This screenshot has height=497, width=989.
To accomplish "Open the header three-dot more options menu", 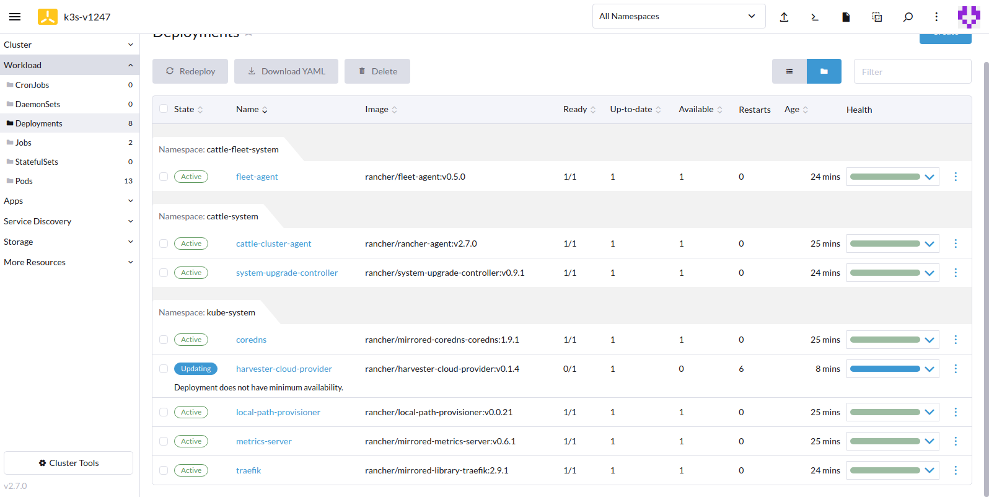I will click(936, 17).
